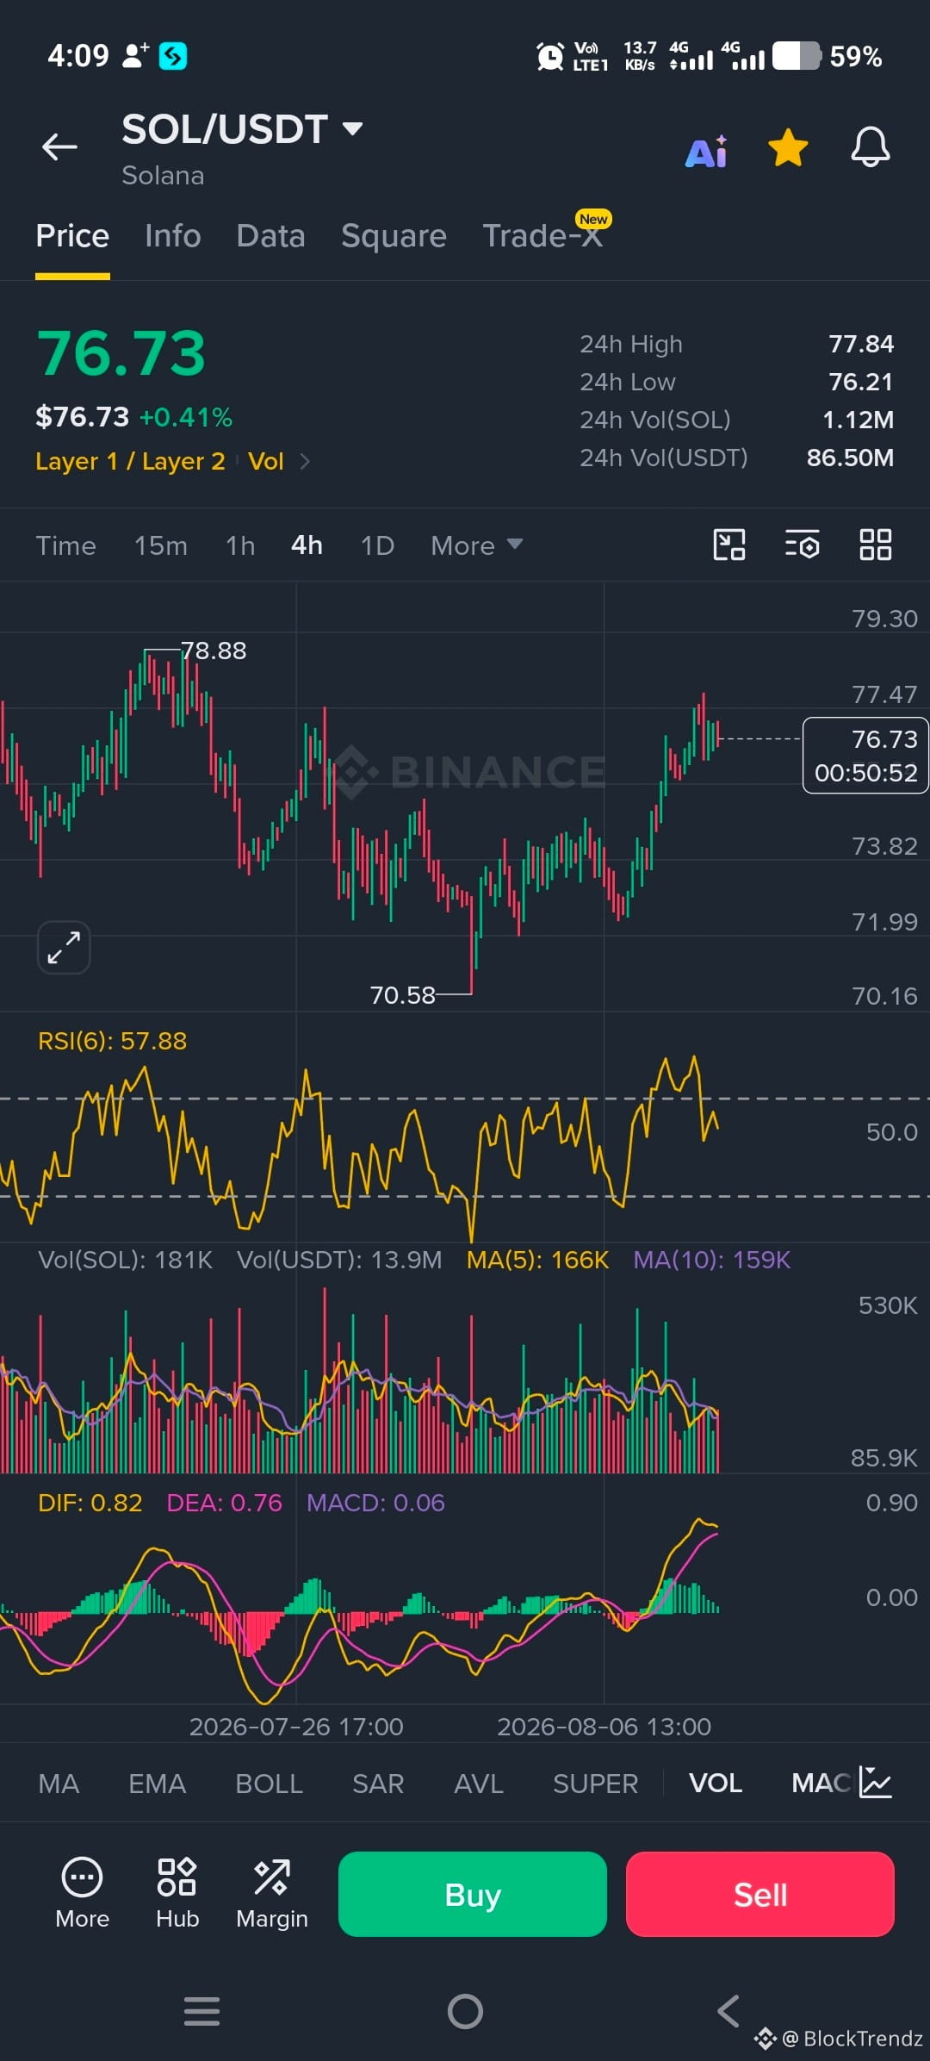Open the Vol tag link

266,462
